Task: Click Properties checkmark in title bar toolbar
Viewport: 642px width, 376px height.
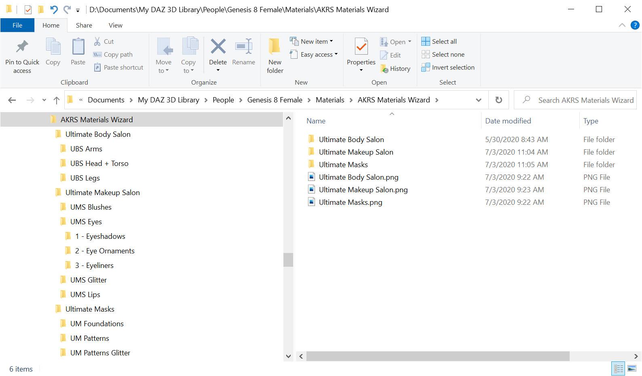Action: click(28, 9)
